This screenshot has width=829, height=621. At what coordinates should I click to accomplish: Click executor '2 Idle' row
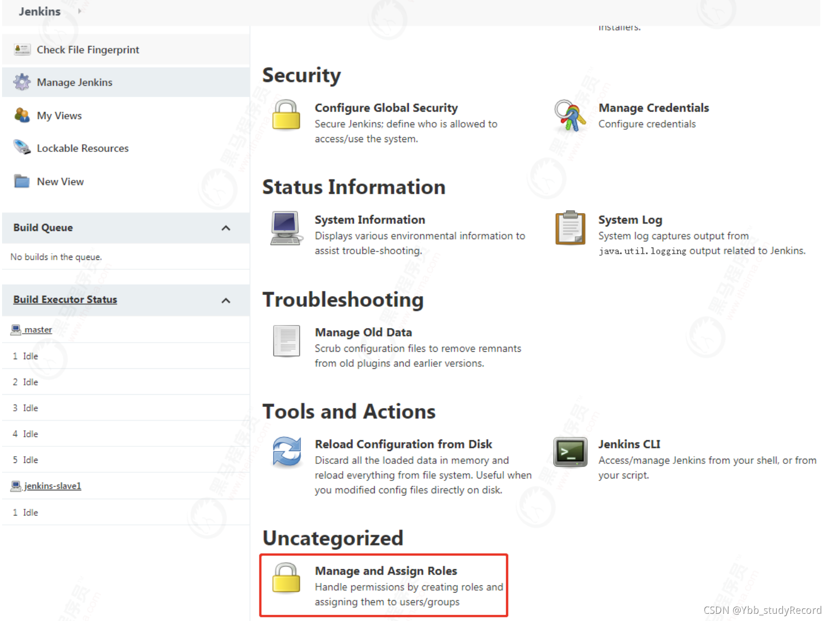(126, 382)
